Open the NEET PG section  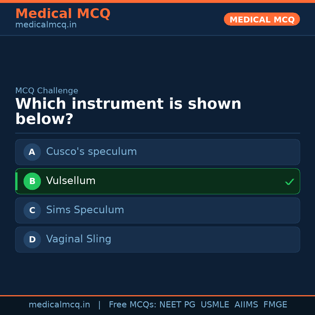pyautogui.click(x=177, y=304)
